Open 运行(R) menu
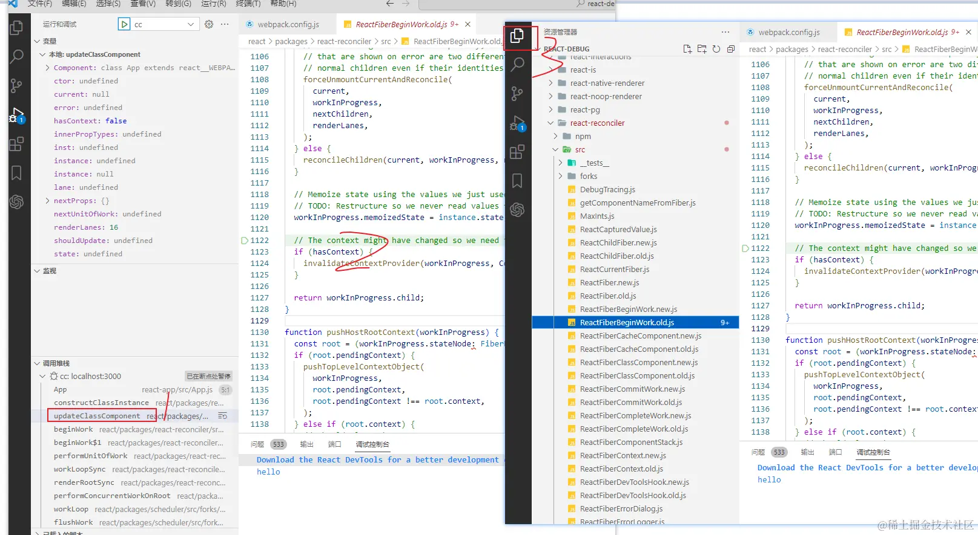The image size is (978, 535). pyautogui.click(x=213, y=4)
